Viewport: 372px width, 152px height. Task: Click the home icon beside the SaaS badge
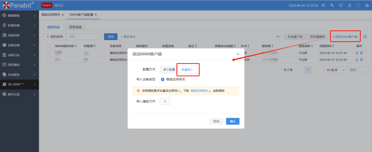tap(56, 5)
